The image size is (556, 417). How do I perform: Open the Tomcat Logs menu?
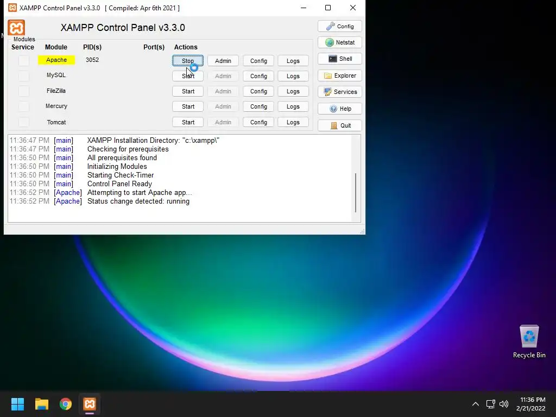point(293,122)
